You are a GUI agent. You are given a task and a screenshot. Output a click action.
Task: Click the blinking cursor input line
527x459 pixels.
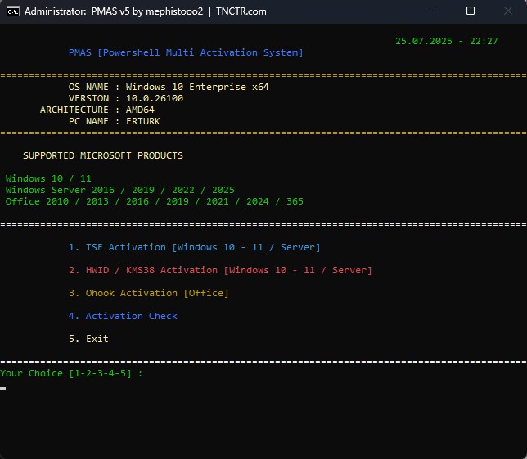point(3,389)
